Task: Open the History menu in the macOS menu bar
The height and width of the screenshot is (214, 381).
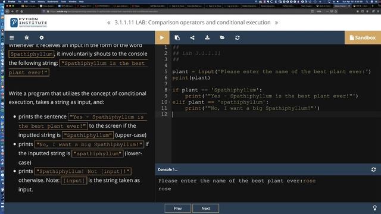Action: pos(41,1)
